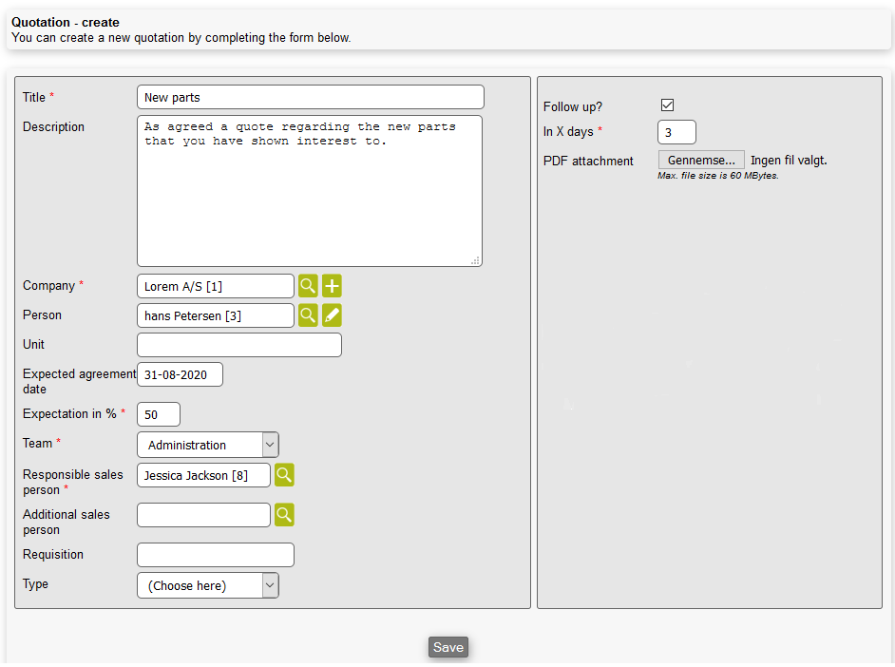Search for an additional sales person
The image size is (895, 667).
click(284, 515)
